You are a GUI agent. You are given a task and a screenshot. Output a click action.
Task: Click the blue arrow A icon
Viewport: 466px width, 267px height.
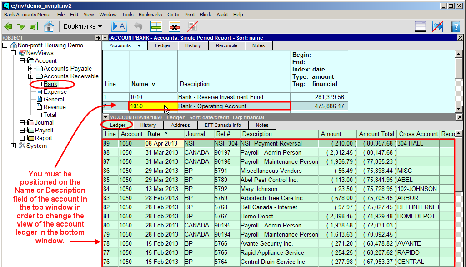119,26
